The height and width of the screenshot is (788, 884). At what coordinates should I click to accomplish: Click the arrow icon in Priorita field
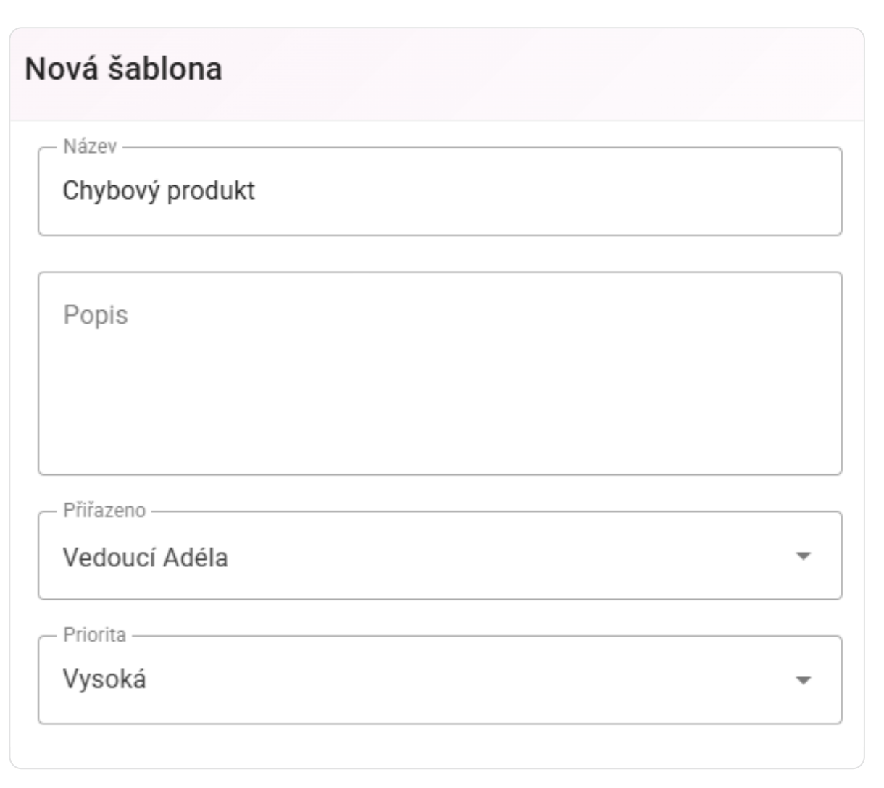802,681
